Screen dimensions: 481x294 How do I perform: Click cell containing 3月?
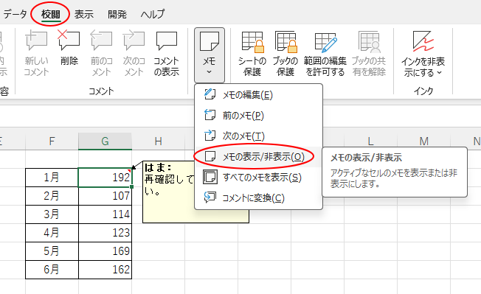[52, 214]
